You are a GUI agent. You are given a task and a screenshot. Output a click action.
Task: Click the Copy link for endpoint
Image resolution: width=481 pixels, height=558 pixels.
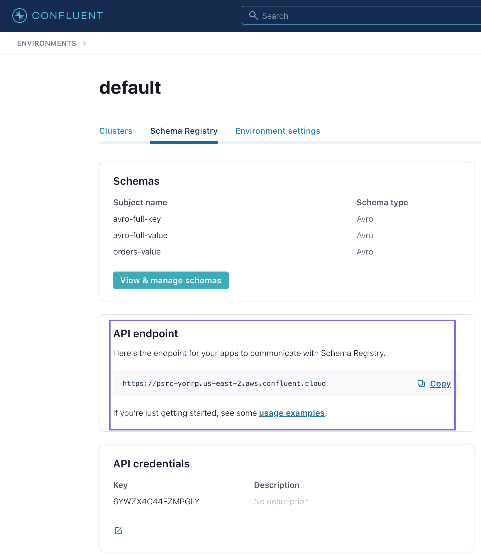[440, 384]
